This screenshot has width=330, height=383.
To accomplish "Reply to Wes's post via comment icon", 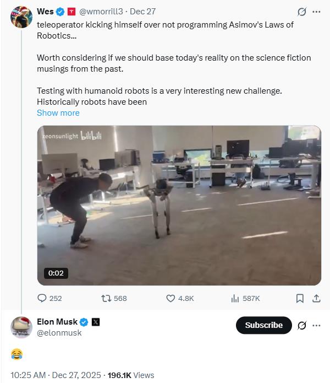I will [42, 298].
